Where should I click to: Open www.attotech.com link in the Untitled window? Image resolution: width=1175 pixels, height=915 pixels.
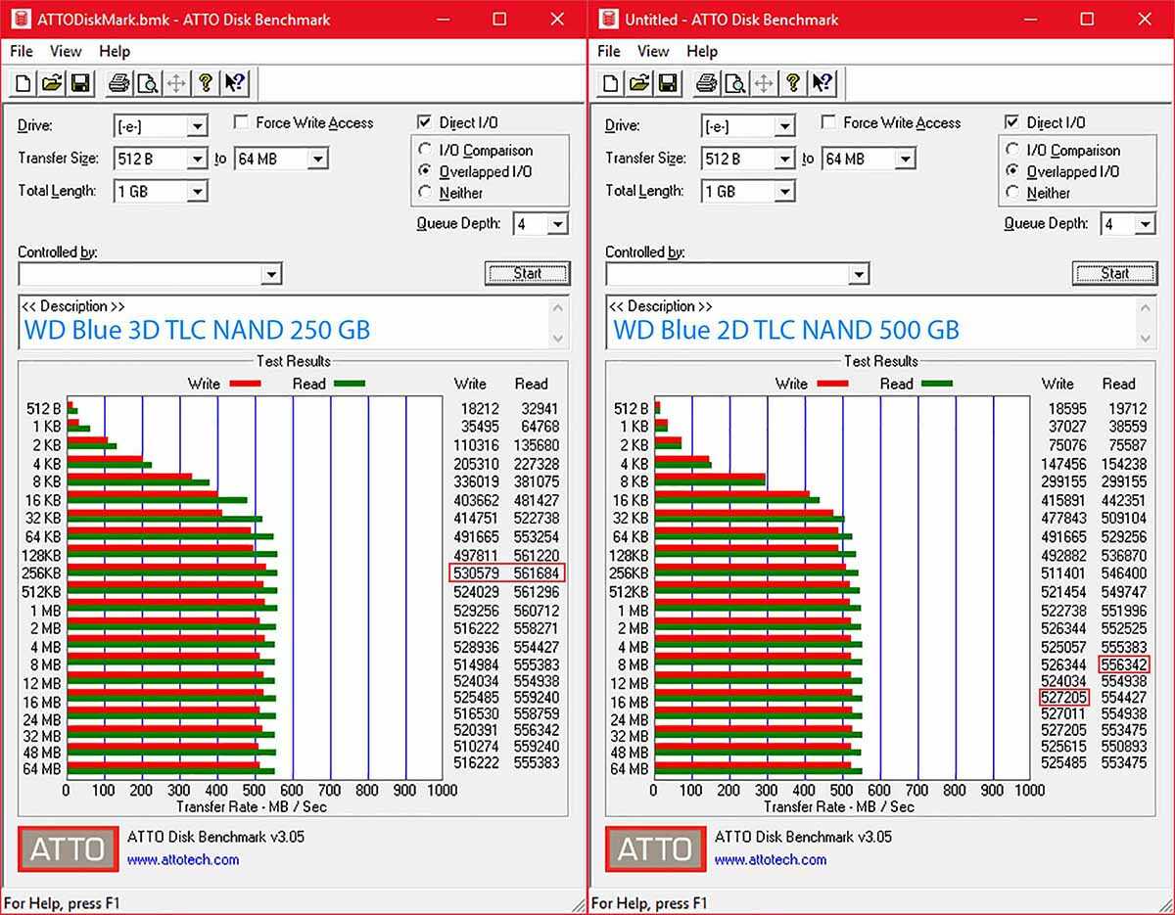click(770, 860)
